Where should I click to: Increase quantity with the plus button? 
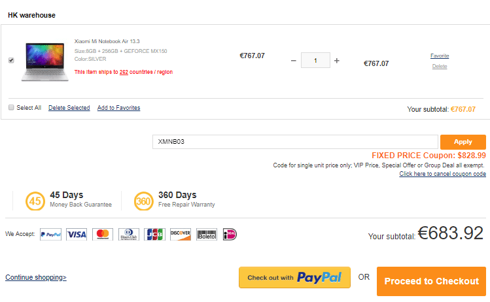click(337, 61)
